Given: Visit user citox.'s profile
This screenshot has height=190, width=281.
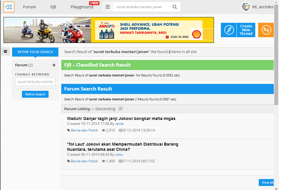Looking at the screenshot, I should (x=119, y=155).
